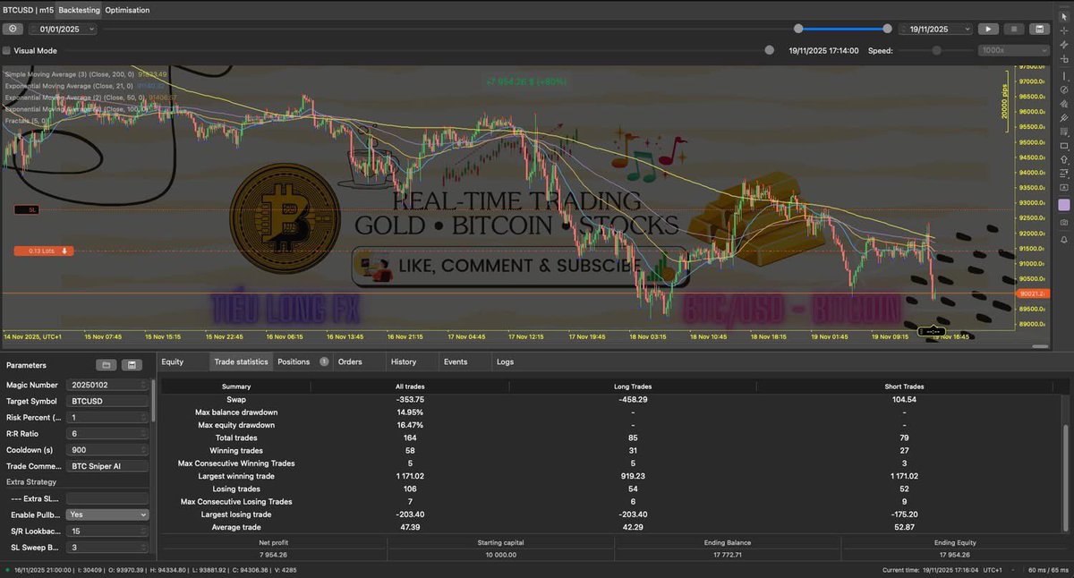Screen dimensions: 1074x578
Task: Select the vertical line drawing tool
Action: click(x=1063, y=74)
